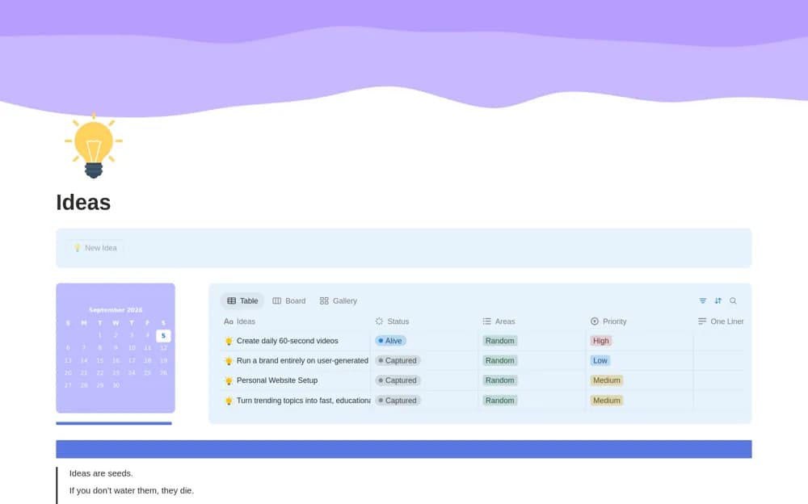Image resolution: width=808 pixels, height=504 pixels.
Task: Click Random area tag in daily videos row
Action: click(500, 341)
